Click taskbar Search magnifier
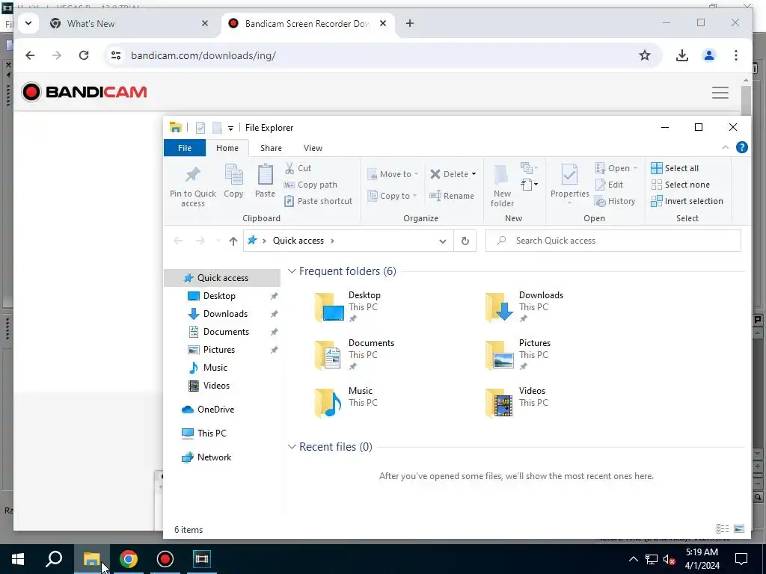Viewport: 766px width, 574px height. (54, 559)
